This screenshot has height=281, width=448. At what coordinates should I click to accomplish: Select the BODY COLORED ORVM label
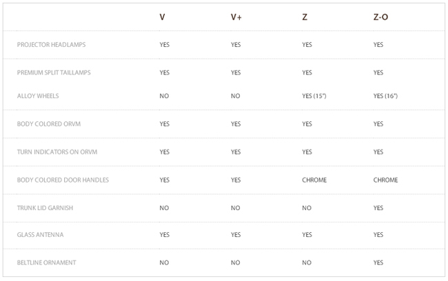pyautogui.click(x=48, y=124)
